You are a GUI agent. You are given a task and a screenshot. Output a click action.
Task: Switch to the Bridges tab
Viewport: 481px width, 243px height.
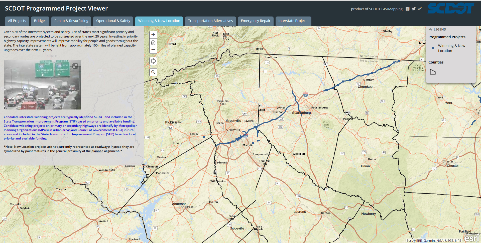(x=40, y=21)
